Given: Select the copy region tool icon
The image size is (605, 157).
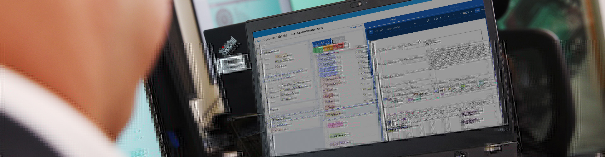Looking at the screenshot, I should point(376,31).
